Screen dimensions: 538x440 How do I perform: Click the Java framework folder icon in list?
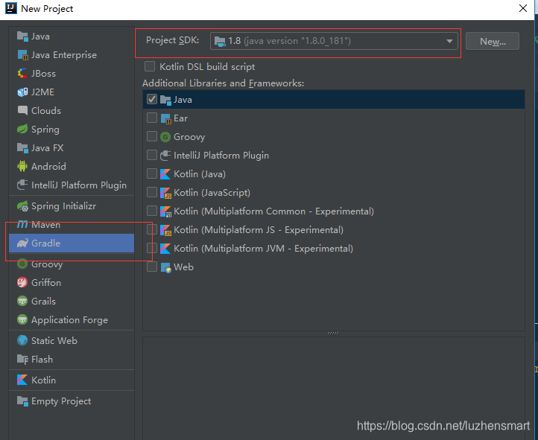165,100
